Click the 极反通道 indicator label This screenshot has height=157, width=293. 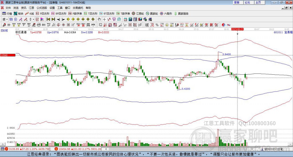coord(21,32)
